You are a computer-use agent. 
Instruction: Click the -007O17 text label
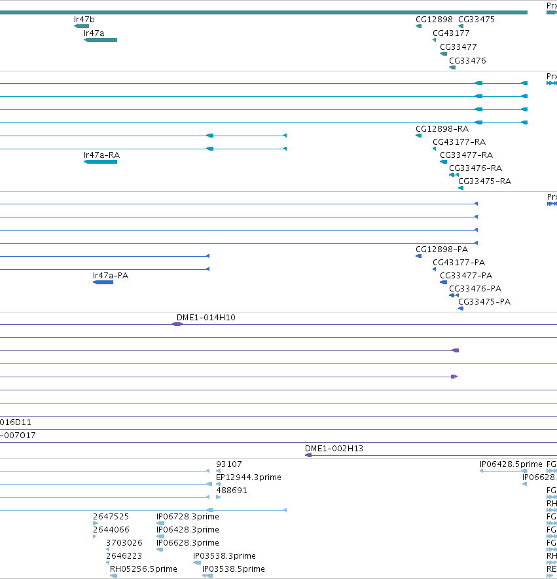click(x=18, y=436)
